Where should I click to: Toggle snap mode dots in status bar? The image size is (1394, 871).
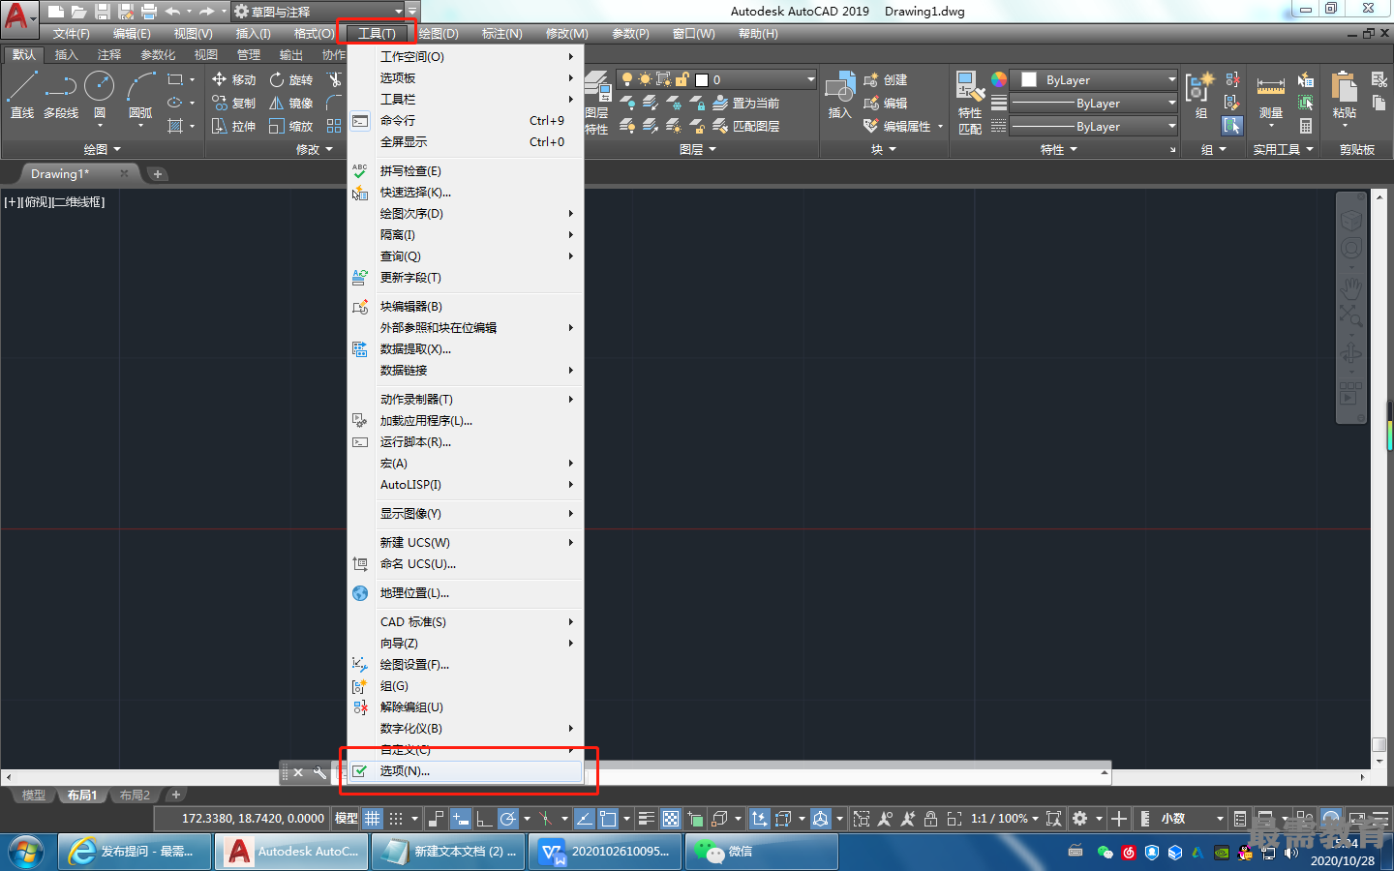[x=396, y=819]
